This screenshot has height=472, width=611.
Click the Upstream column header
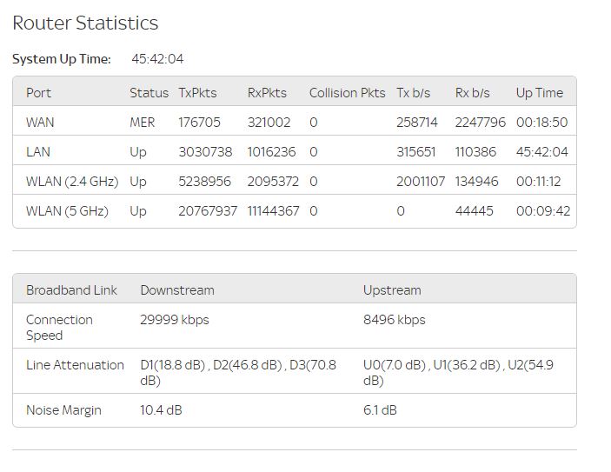(x=391, y=290)
